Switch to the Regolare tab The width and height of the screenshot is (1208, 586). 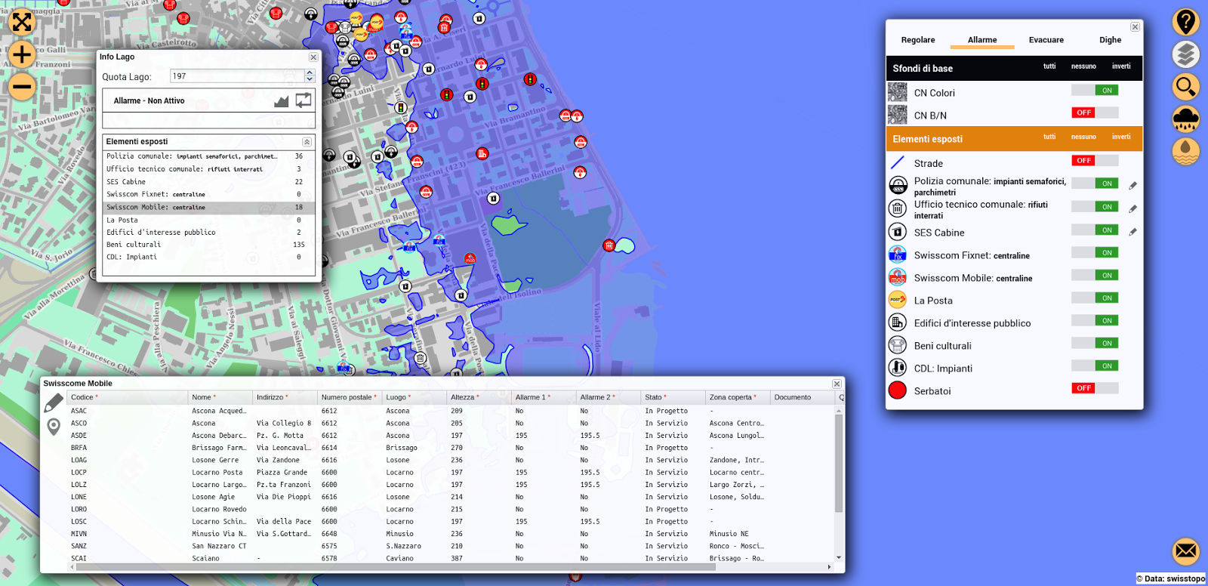(x=918, y=40)
